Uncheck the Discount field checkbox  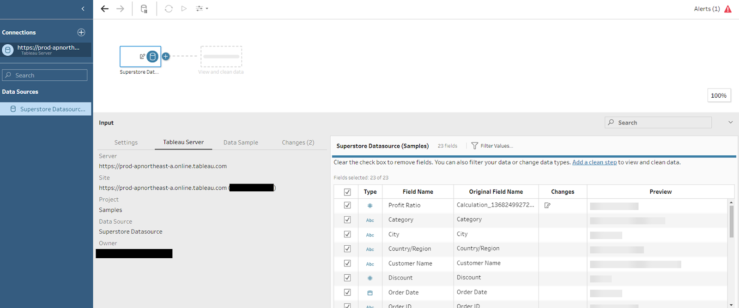click(x=347, y=278)
